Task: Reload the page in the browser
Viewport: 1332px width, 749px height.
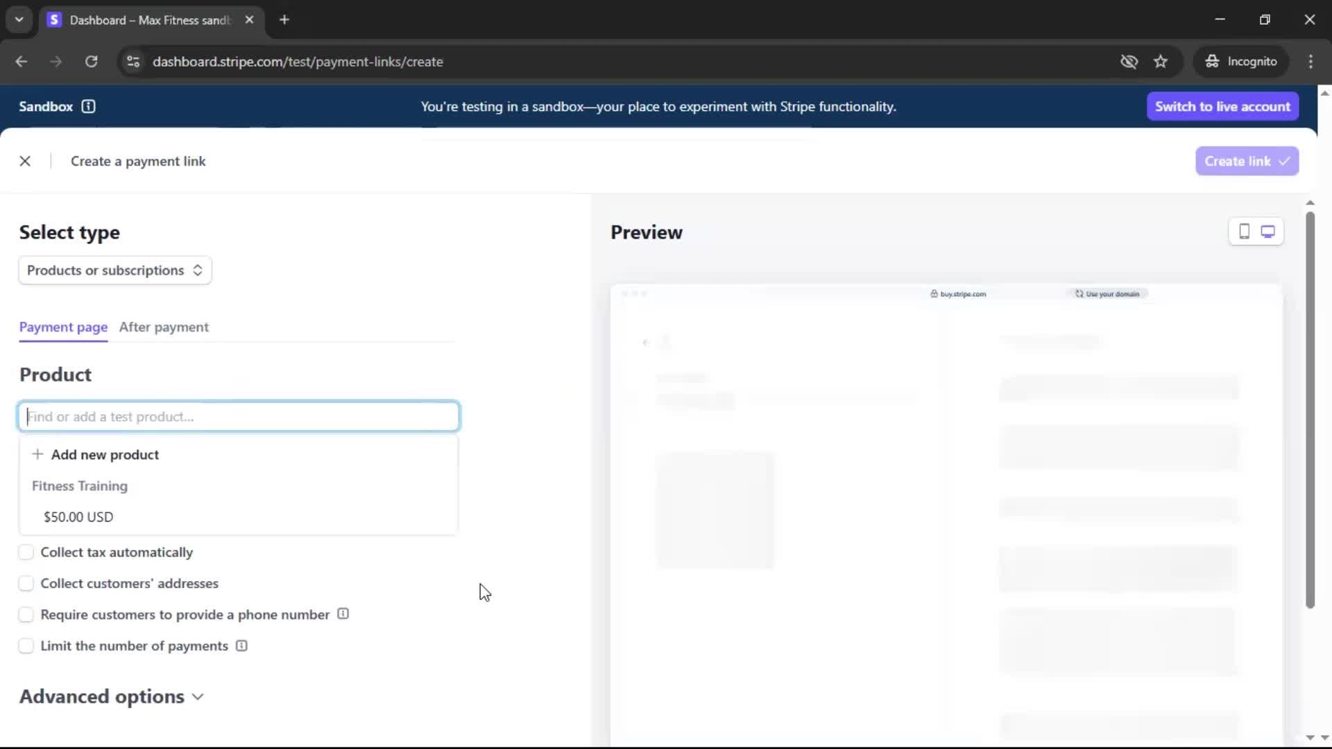Action: pos(91,62)
